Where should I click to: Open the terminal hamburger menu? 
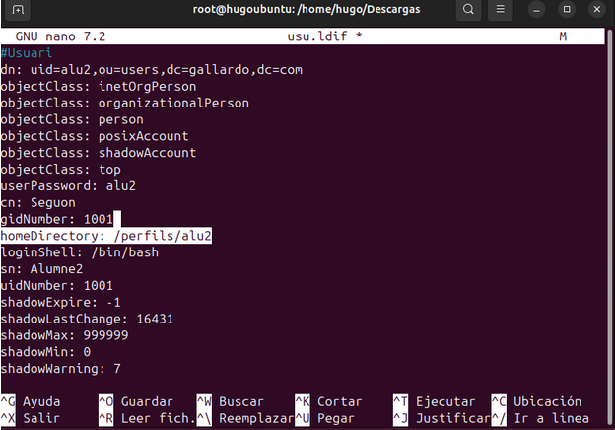click(503, 11)
